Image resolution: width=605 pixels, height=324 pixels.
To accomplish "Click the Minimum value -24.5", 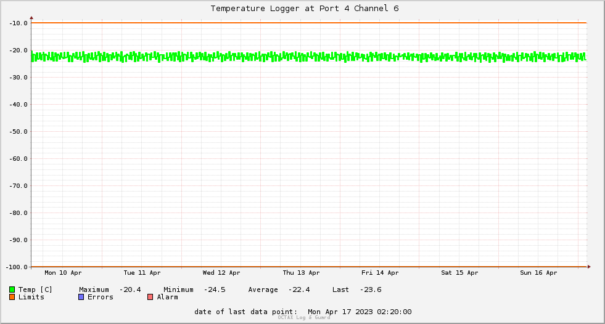I will (x=215, y=290).
